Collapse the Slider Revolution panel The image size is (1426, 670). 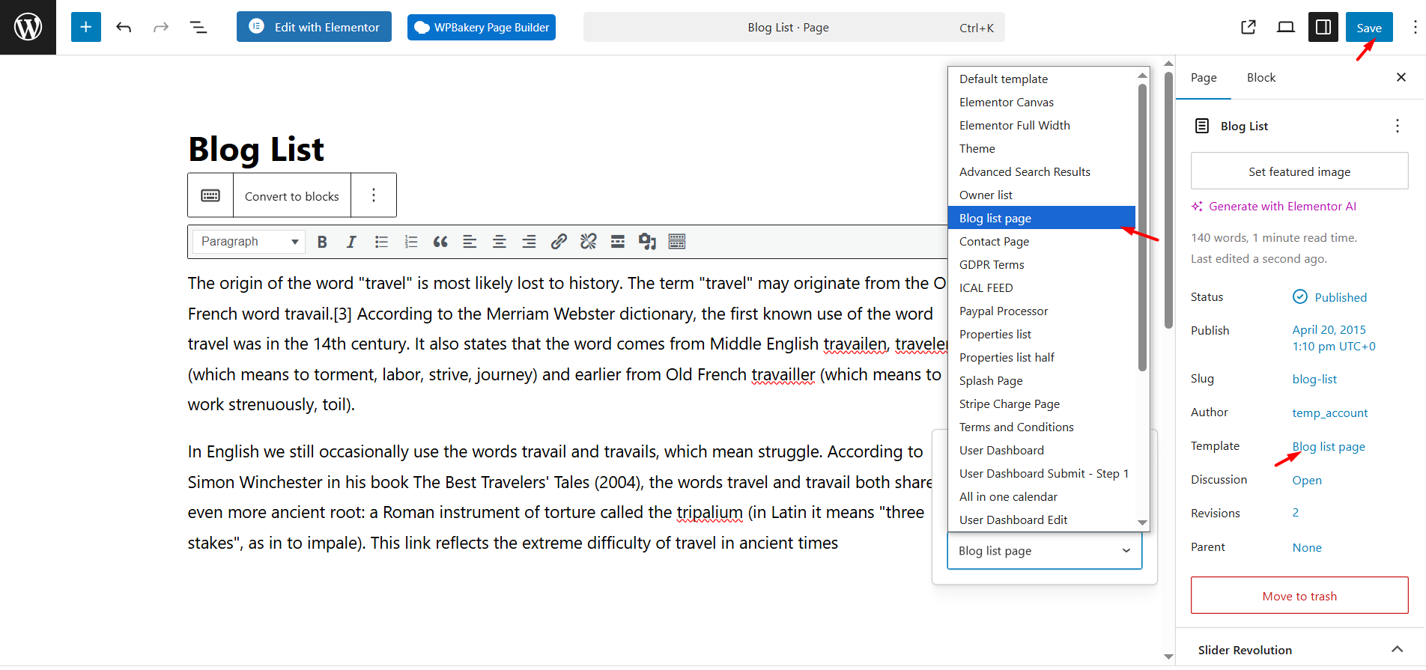[x=1397, y=649]
